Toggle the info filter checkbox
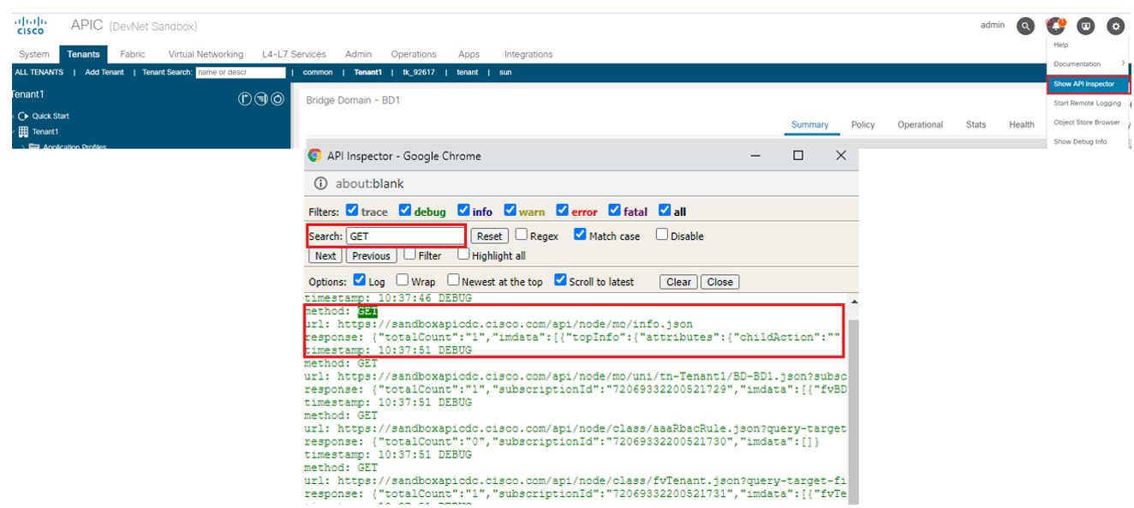The height and width of the screenshot is (508, 1134). (463, 210)
